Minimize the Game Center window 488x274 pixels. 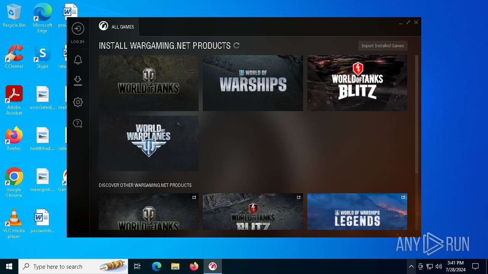point(401,23)
